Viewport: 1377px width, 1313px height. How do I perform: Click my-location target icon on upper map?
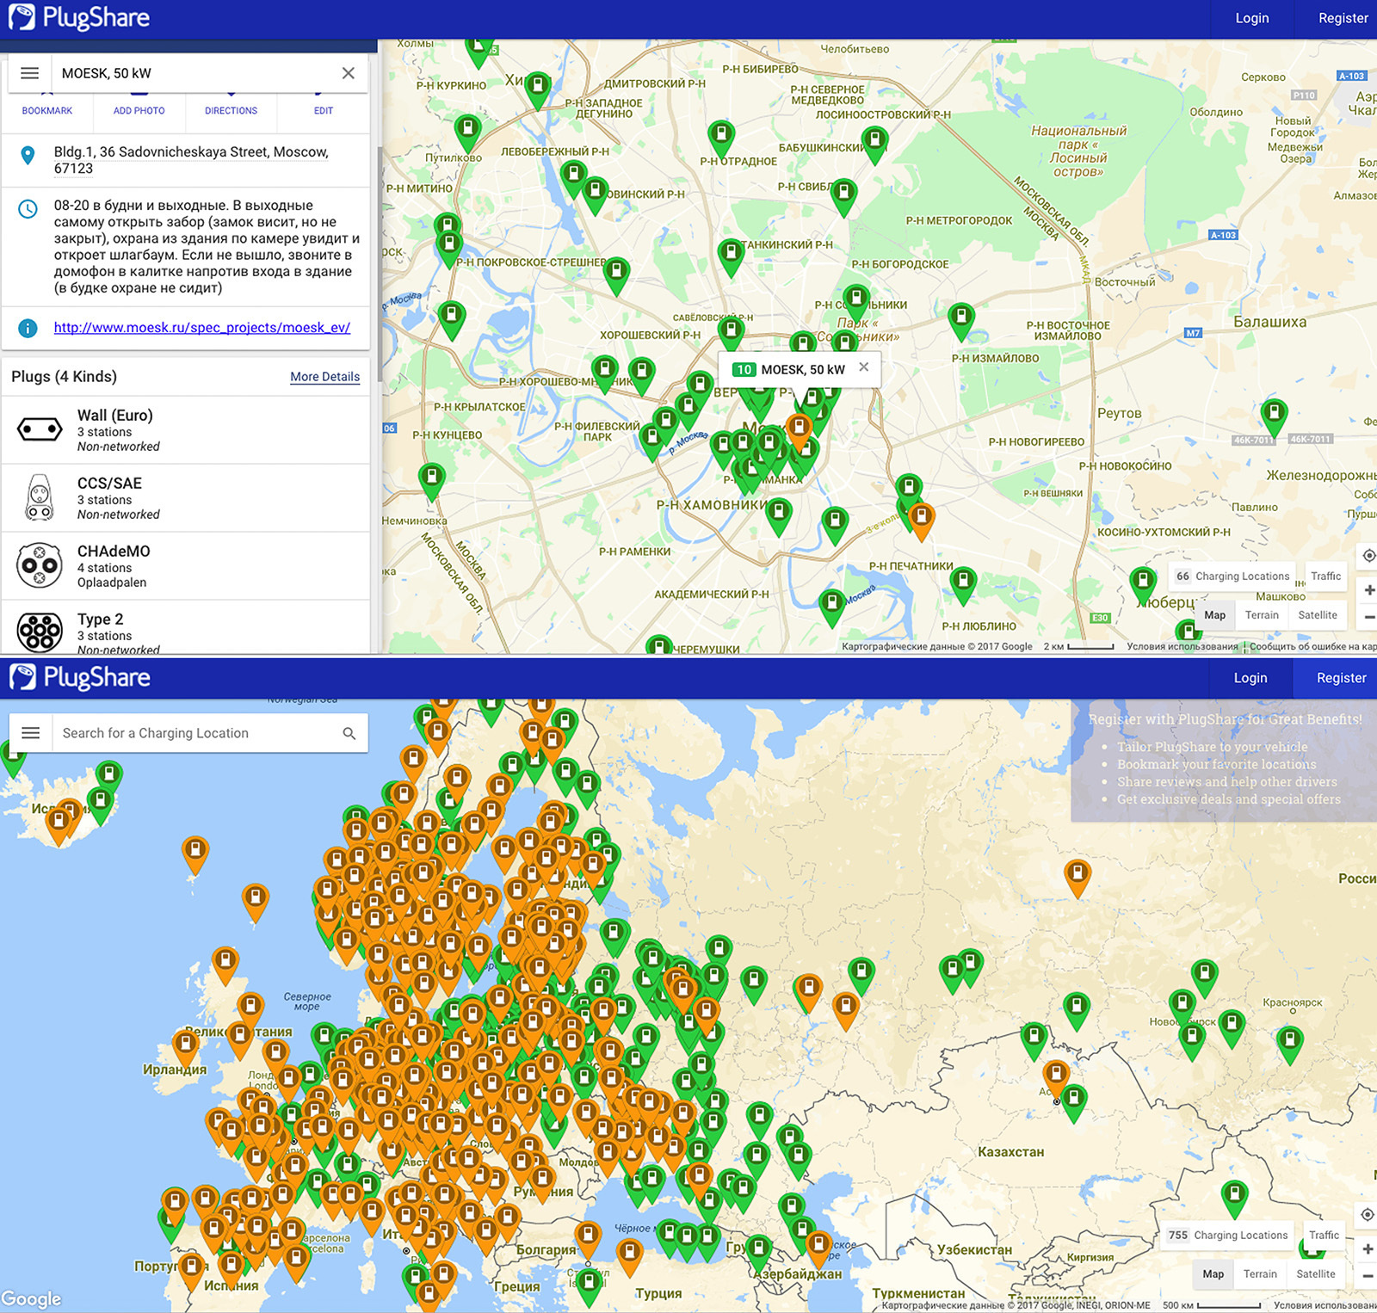tap(1368, 556)
